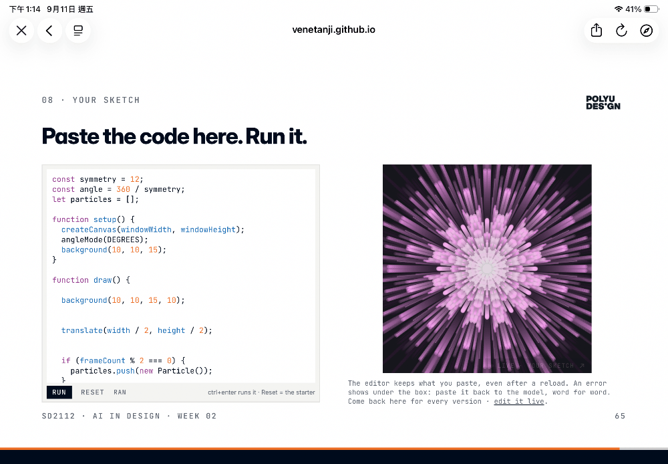Click the slide number 65
668x464 pixels.
click(620, 416)
